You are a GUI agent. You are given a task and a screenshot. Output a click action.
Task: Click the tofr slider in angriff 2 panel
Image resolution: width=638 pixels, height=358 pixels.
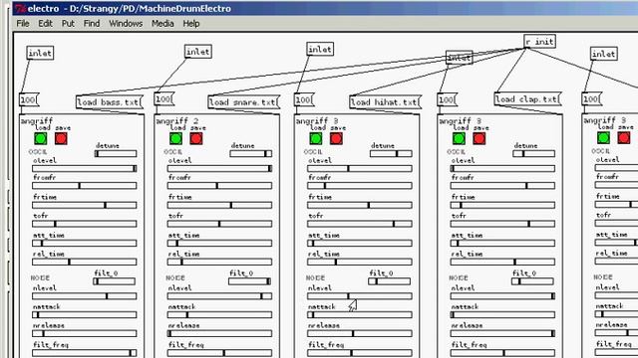219,224
